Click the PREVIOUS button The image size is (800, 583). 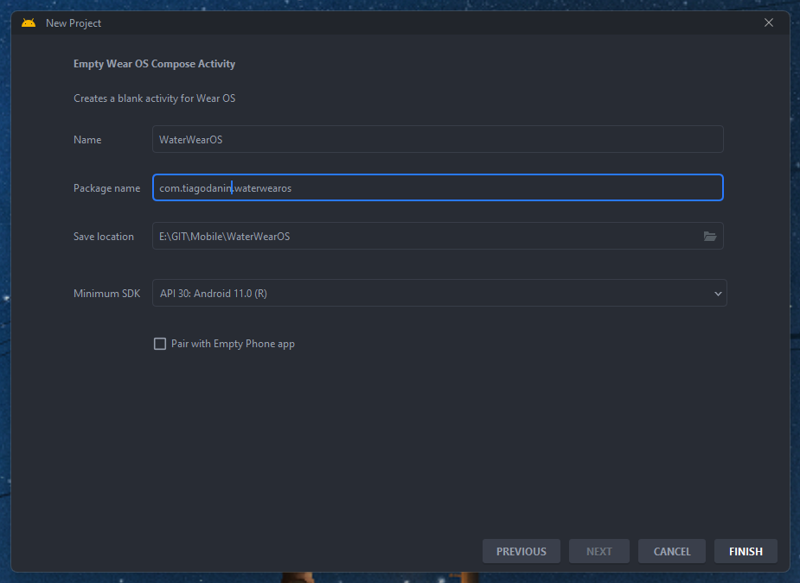521,552
